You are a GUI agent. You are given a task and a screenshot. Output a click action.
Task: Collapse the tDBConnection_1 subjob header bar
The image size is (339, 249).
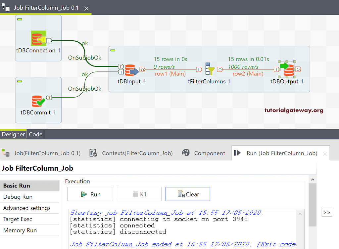click(20, 20)
